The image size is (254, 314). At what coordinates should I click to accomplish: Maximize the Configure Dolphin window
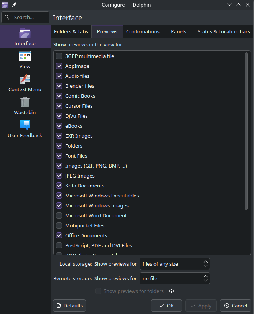click(x=239, y=5)
